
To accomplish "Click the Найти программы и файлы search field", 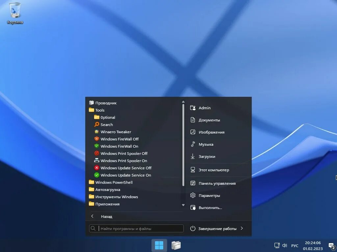I will click(136, 228).
